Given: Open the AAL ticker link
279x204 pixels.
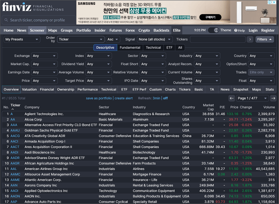Looking at the screenshot, I should [14, 169].
